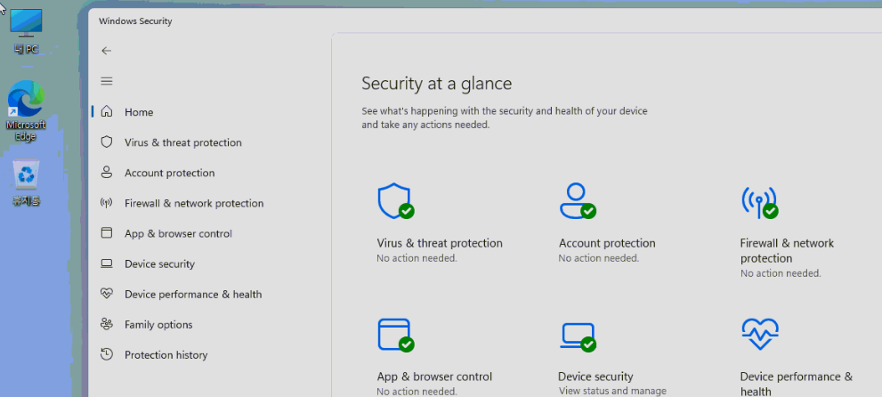Open the Account protection person tile icon
This screenshot has width=882, height=397.
point(577,201)
